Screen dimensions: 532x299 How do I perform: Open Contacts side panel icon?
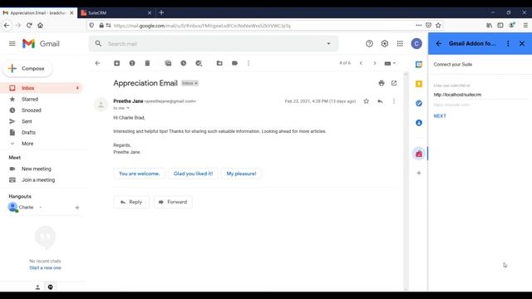[x=419, y=123]
